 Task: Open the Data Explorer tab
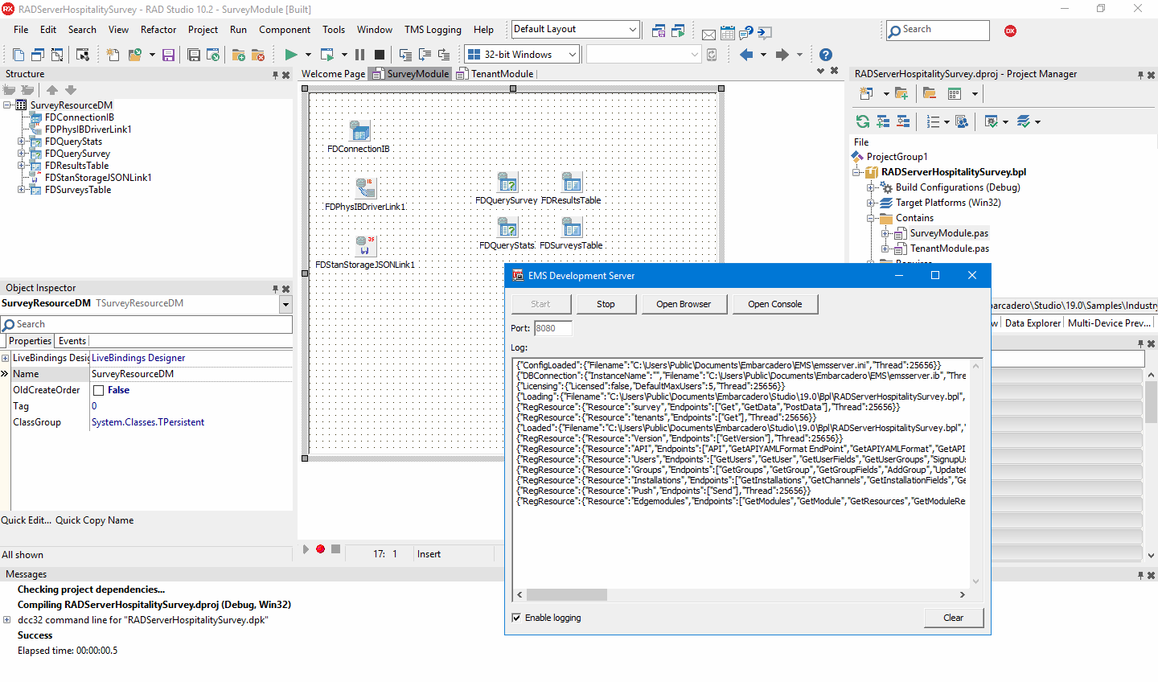tap(1033, 323)
